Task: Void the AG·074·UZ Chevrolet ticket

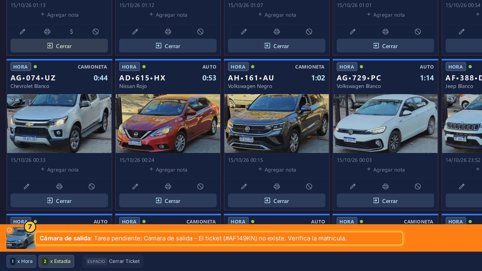Action: [92, 186]
